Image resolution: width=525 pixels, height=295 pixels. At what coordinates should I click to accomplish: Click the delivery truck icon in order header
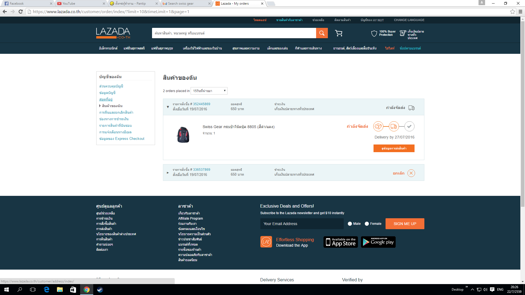pos(412,108)
